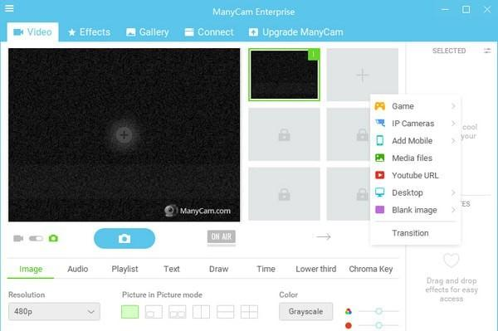
Task: Go to the Connect tab
Action: coord(209,32)
